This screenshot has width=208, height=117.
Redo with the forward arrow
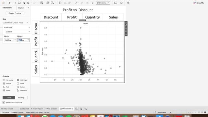tap(15, 3)
